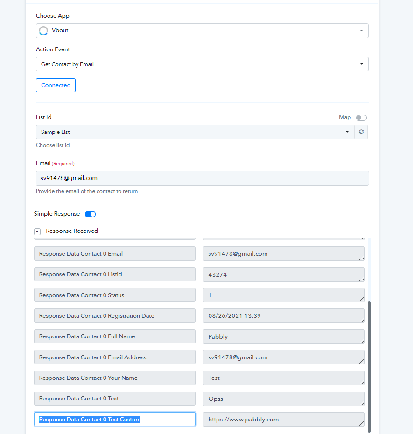Click the Registration Date value 08/26/2021 13:39

284,316
